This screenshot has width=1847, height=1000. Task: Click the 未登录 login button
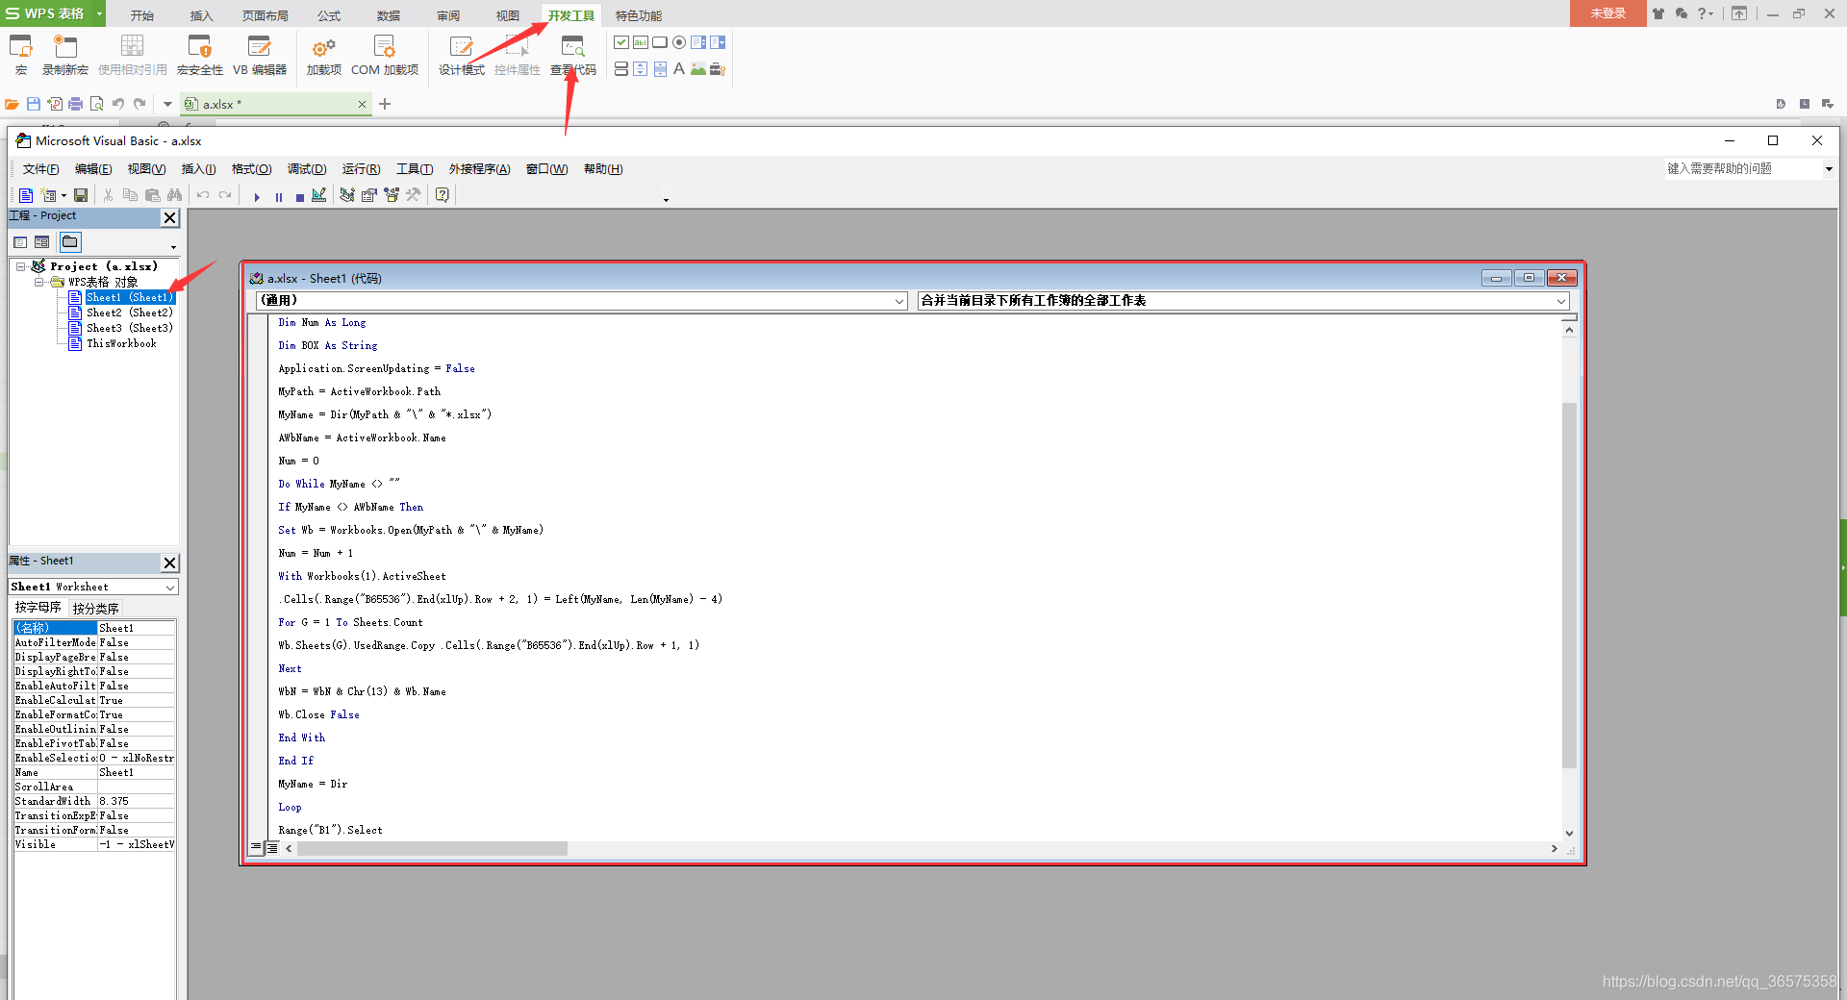click(1607, 13)
